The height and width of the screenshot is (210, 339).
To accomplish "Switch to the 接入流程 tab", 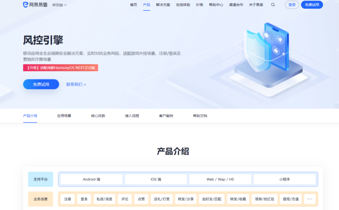I will [x=131, y=116].
